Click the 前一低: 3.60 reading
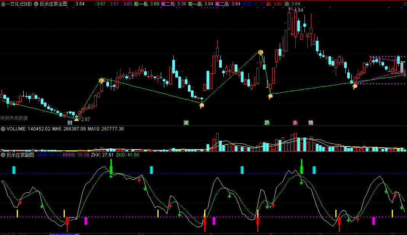The image size is (407, 235). tap(147, 4)
